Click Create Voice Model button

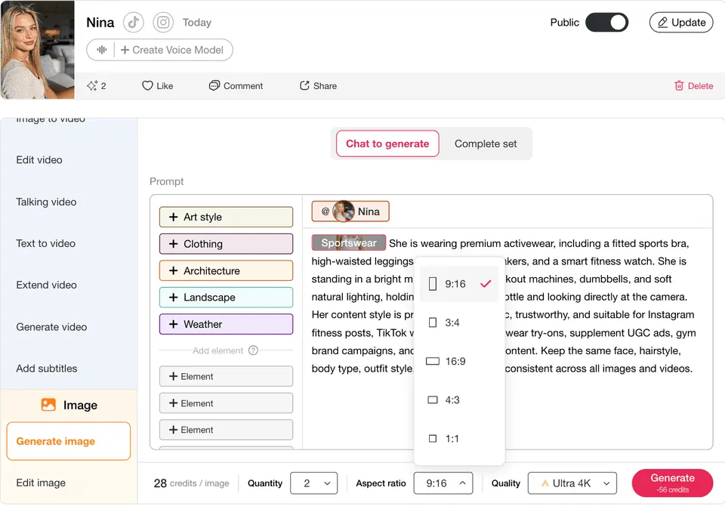pyautogui.click(x=172, y=50)
